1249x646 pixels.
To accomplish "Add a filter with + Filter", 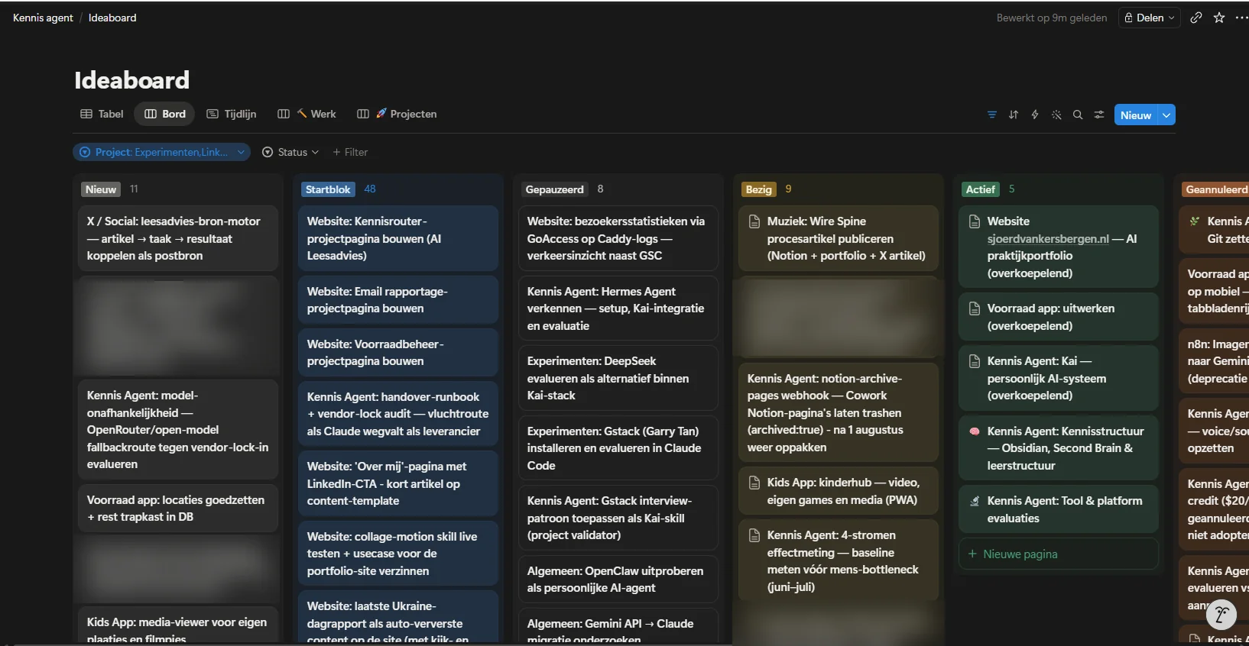I will click(x=350, y=152).
